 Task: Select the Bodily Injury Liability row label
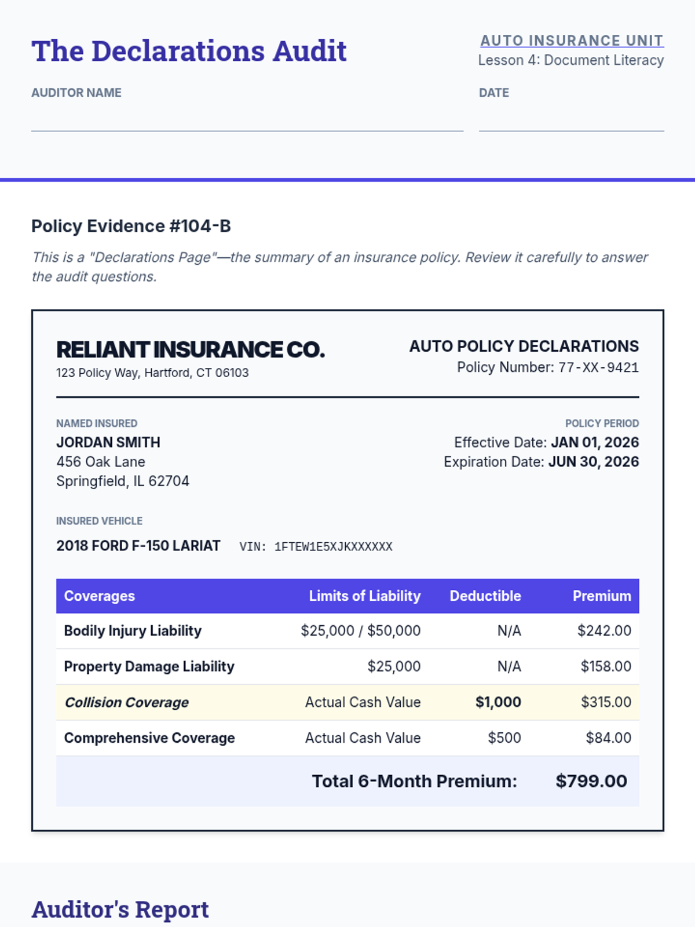(x=133, y=630)
